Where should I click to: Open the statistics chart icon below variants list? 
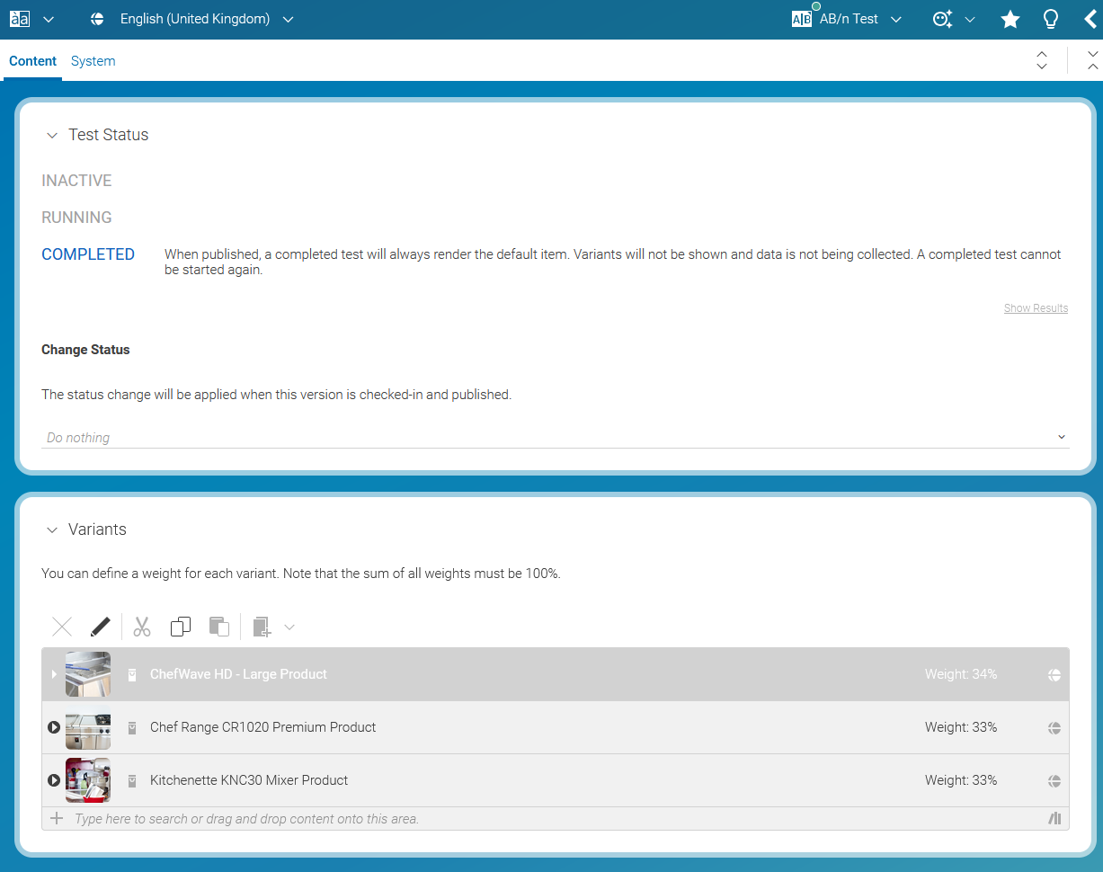pyautogui.click(x=1054, y=819)
